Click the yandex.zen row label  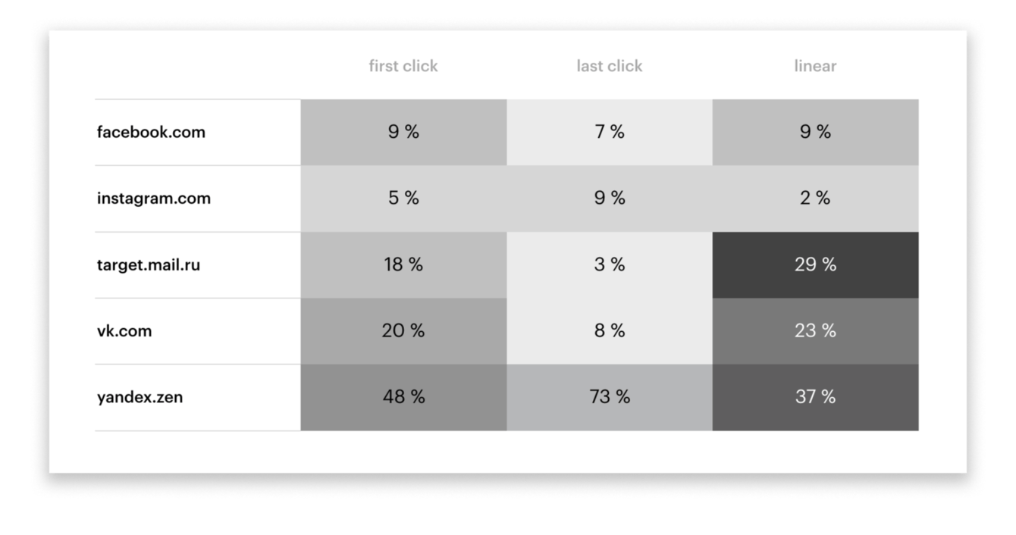click(x=140, y=397)
